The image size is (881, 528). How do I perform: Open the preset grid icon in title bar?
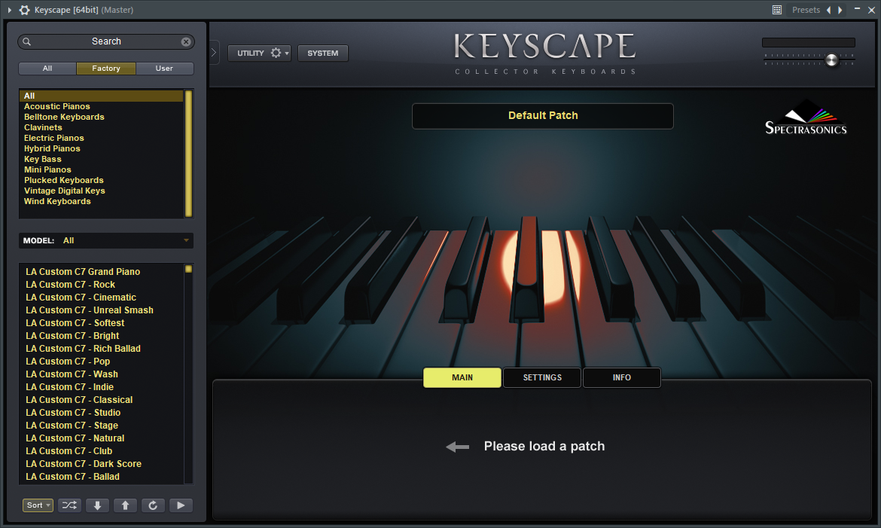pos(777,10)
